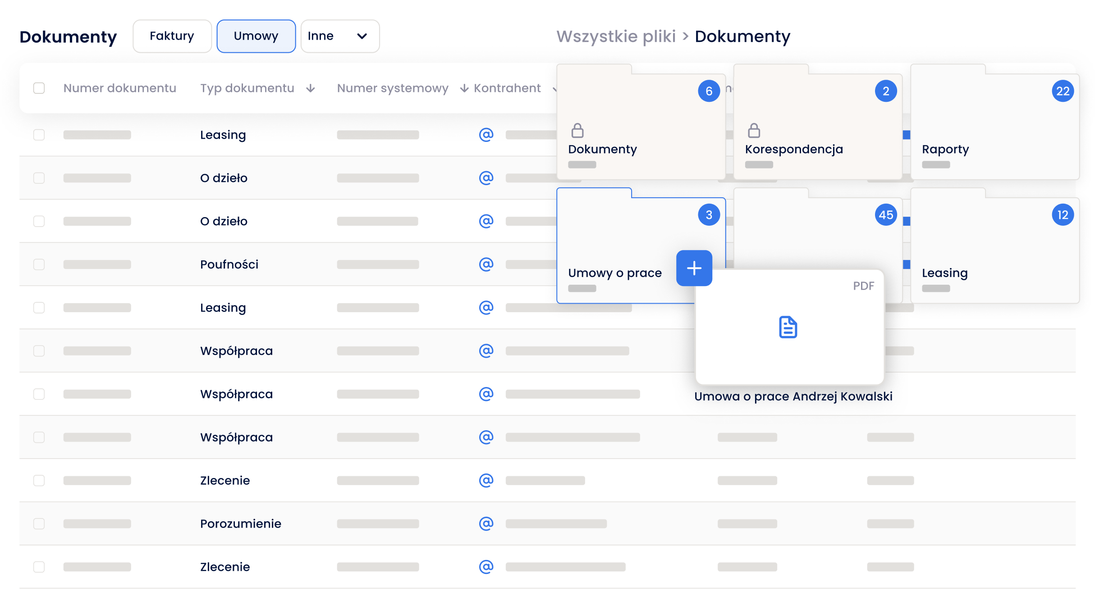Click badge 6 on Dokumenty folder
1095x596 pixels.
tap(709, 91)
